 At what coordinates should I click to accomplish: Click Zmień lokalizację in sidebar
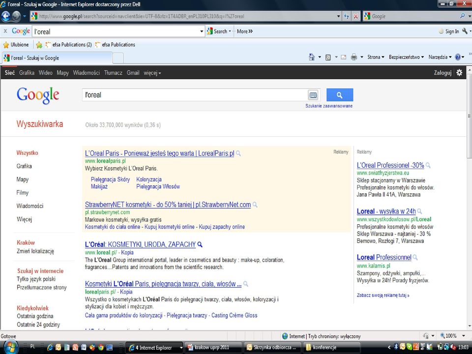point(35,251)
